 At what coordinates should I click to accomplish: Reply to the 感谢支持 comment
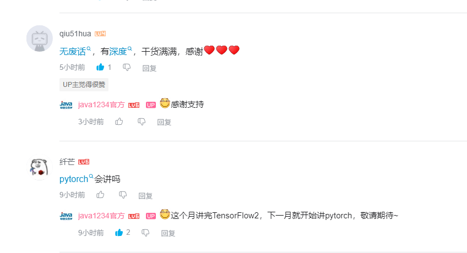(164, 122)
